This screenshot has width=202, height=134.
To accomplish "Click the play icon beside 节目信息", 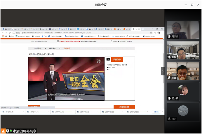I will (108, 59).
